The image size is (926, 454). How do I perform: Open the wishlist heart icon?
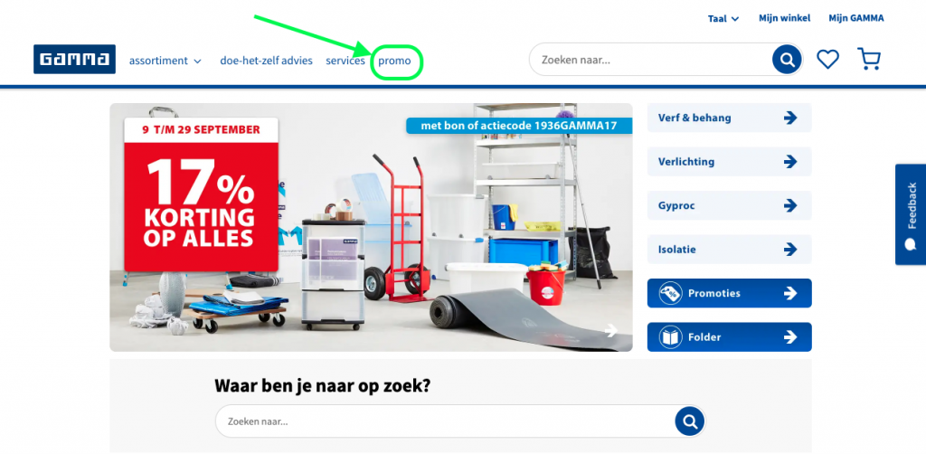828,59
